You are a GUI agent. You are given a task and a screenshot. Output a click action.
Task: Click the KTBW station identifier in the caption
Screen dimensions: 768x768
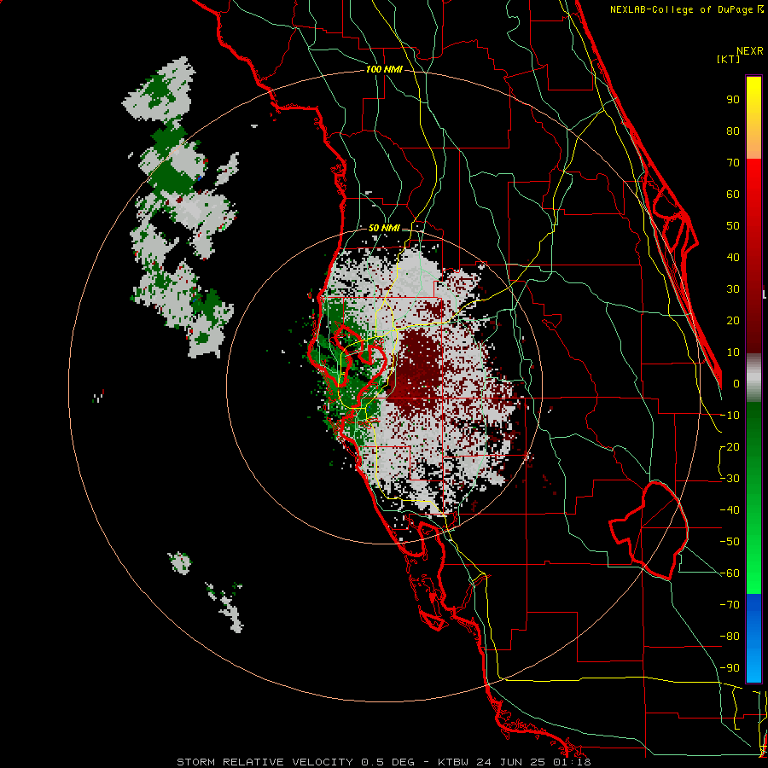453,762
